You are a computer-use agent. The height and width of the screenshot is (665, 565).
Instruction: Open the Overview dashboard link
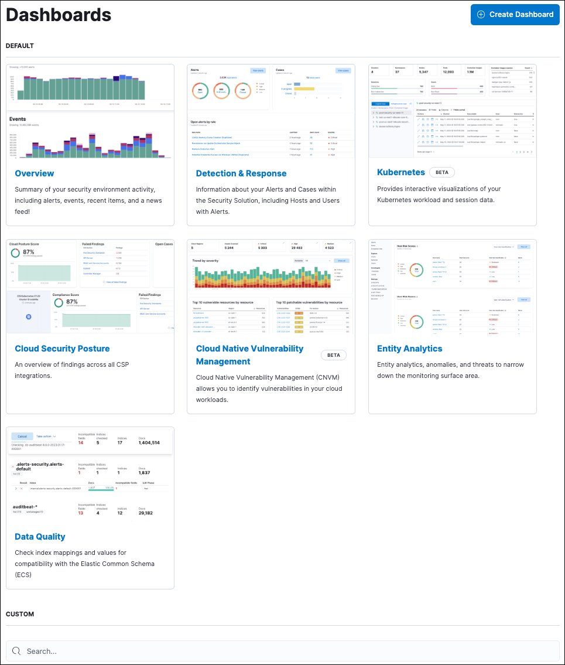(x=34, y=173)
